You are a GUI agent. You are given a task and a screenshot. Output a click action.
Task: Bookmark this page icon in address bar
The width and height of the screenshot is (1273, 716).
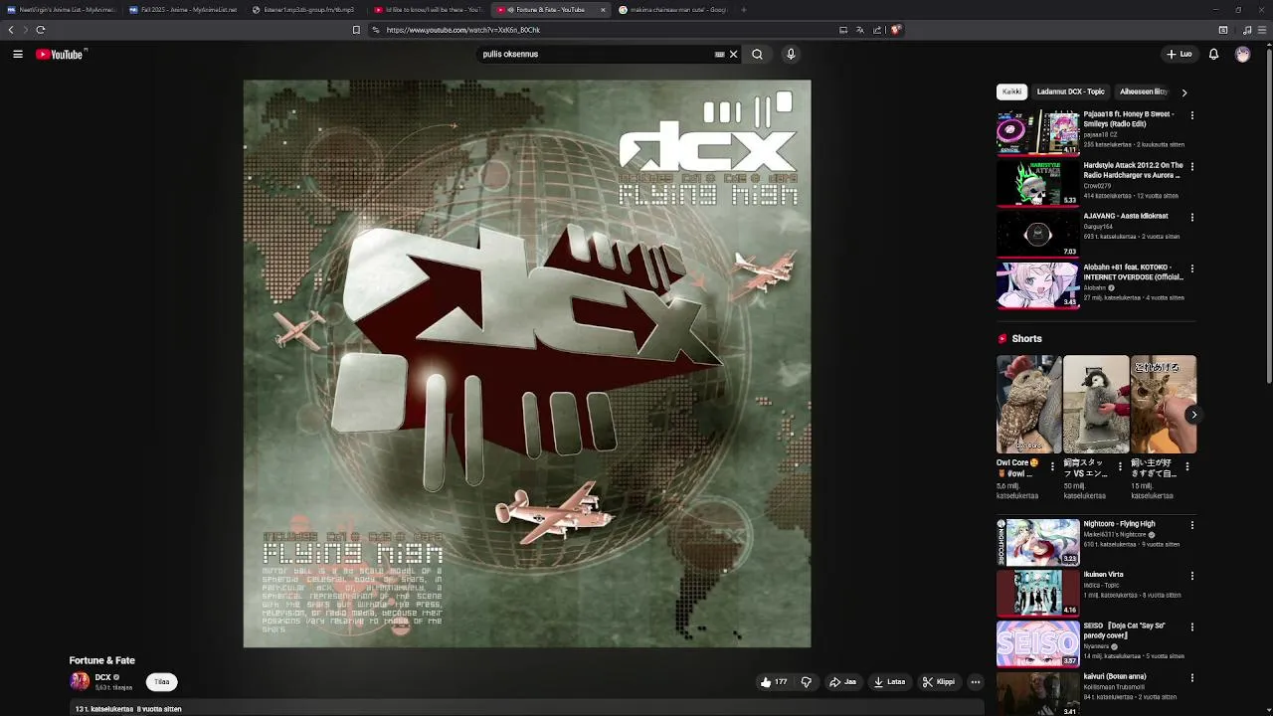tap(356, 30)
